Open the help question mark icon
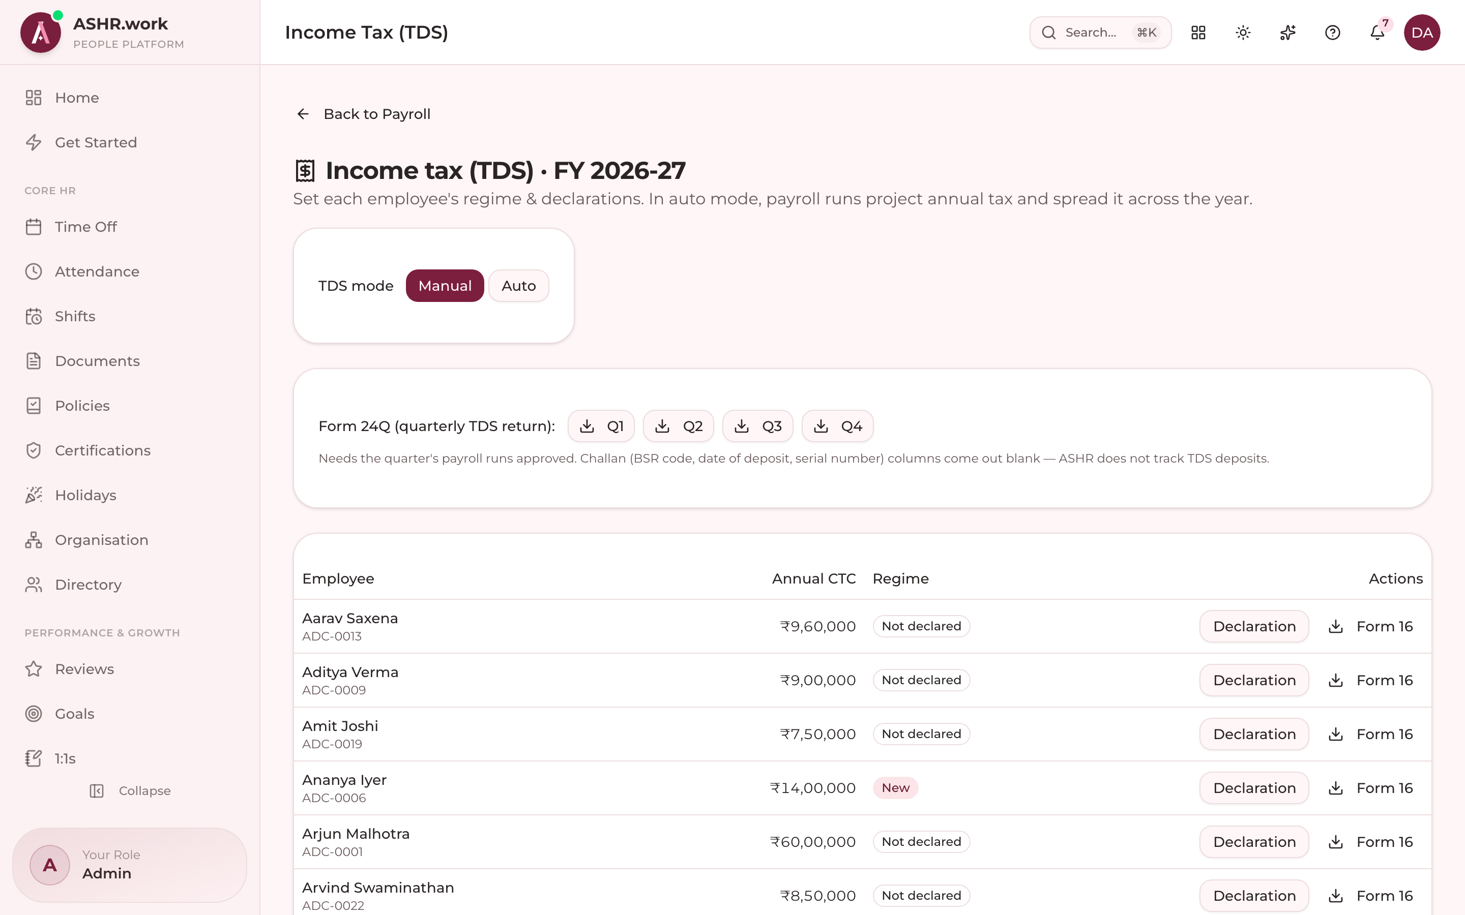 point(1332,33)
